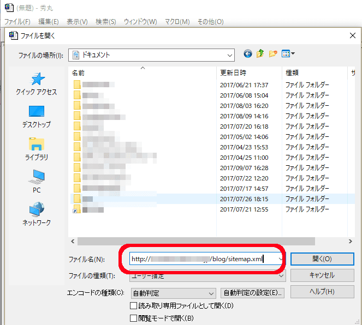Select highlighted folder icon dated 2017/07/26 18:15
The height and width of the screenshot is (325, 362).
point(77,198)
